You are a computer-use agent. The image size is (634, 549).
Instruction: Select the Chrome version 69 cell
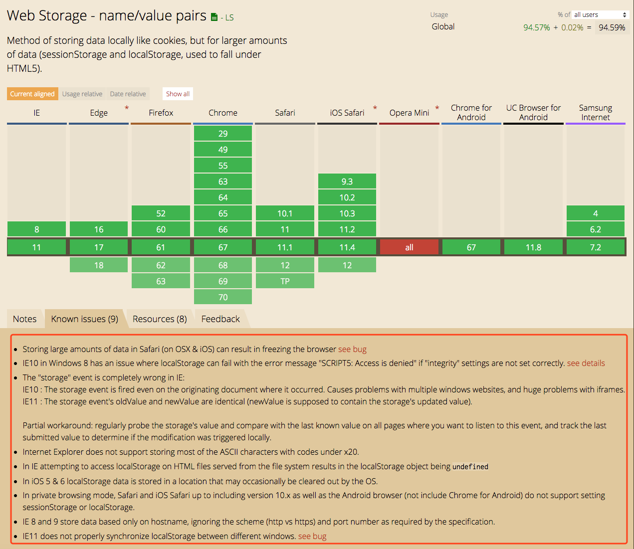(x=223, y=281)
